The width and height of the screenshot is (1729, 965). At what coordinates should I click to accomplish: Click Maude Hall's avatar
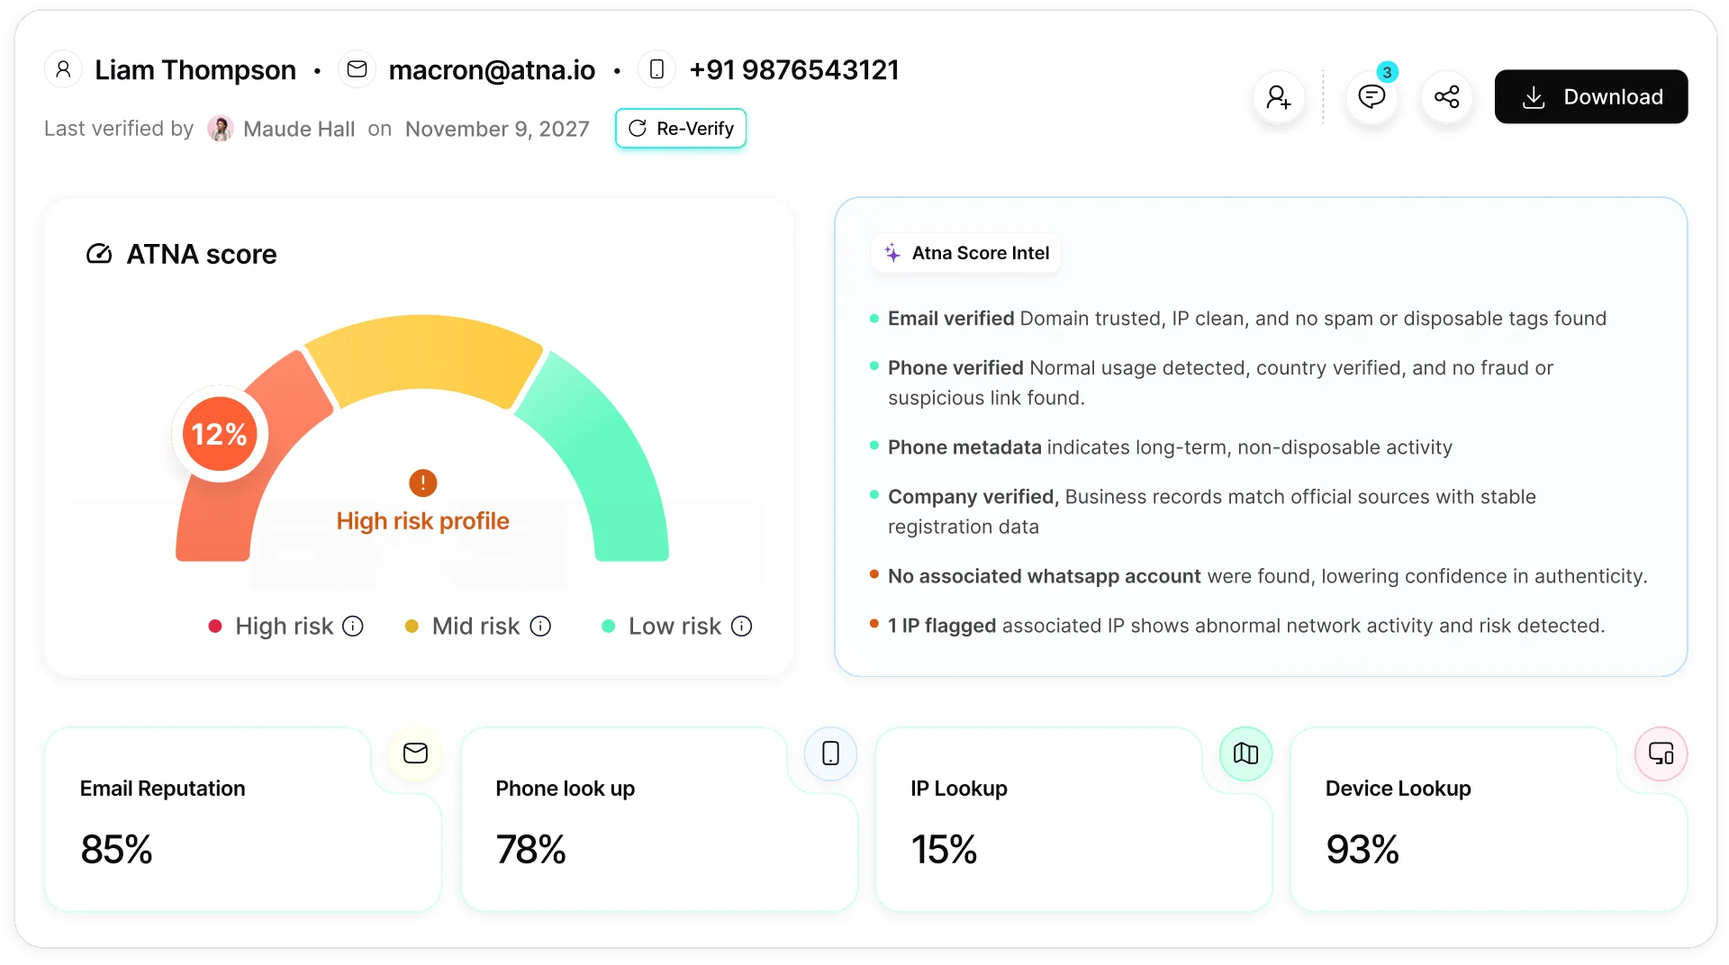point(221,129)
